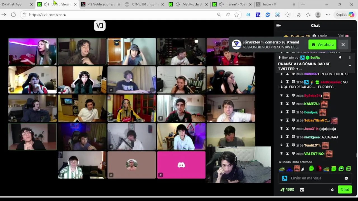Screen dimensions: 358x201
Task: Switch to the X Notificaciones tab
Action: pyautogui.click(x=101, y=4)
